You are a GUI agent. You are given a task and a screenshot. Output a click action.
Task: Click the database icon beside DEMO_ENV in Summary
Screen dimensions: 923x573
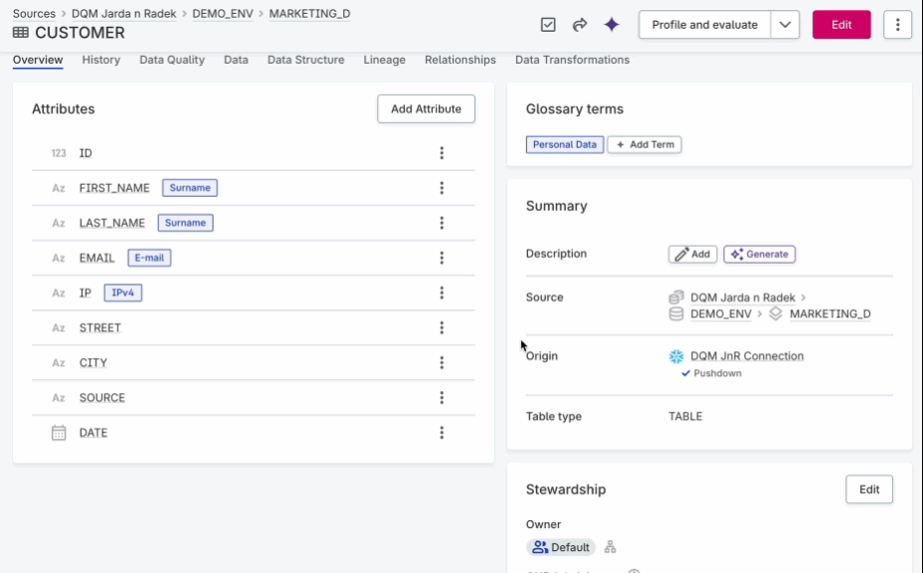click(676, 314)
